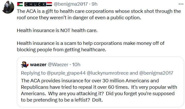Open waezer display name in quoted tweet
Image resolution: width=185 pixels, height=109 pixels.
pos(38,65)
